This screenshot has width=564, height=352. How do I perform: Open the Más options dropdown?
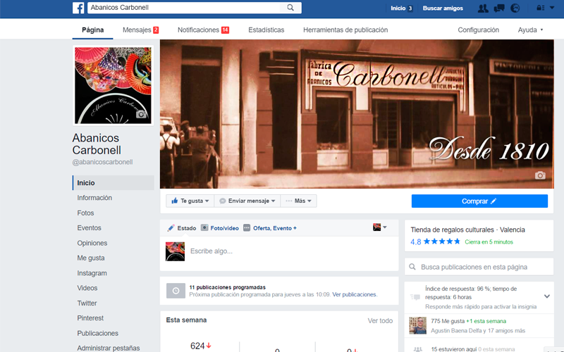(298, 201)
